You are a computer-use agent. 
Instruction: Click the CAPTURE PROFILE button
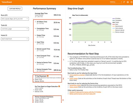(x=15, y=9)
